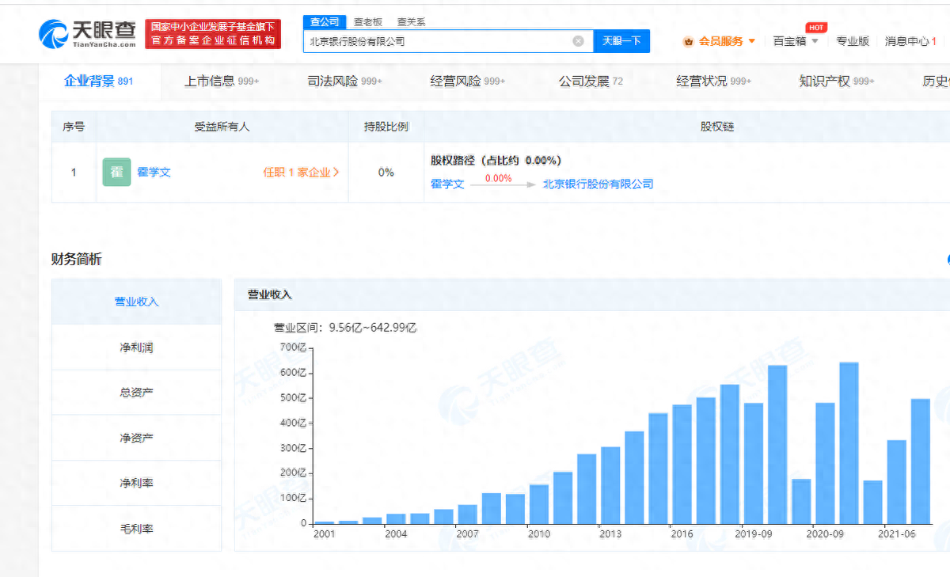The height and width of the screenshot is (577, 950).
Task: Open 霍学文 beneficiary name link
Action: (x=154, y=172)
